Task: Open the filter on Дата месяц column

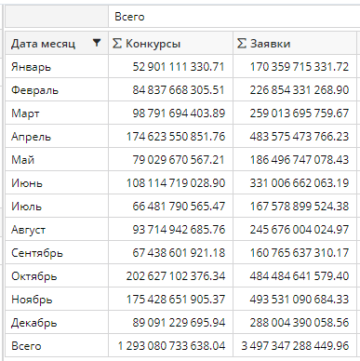Action: coord(97,43)
